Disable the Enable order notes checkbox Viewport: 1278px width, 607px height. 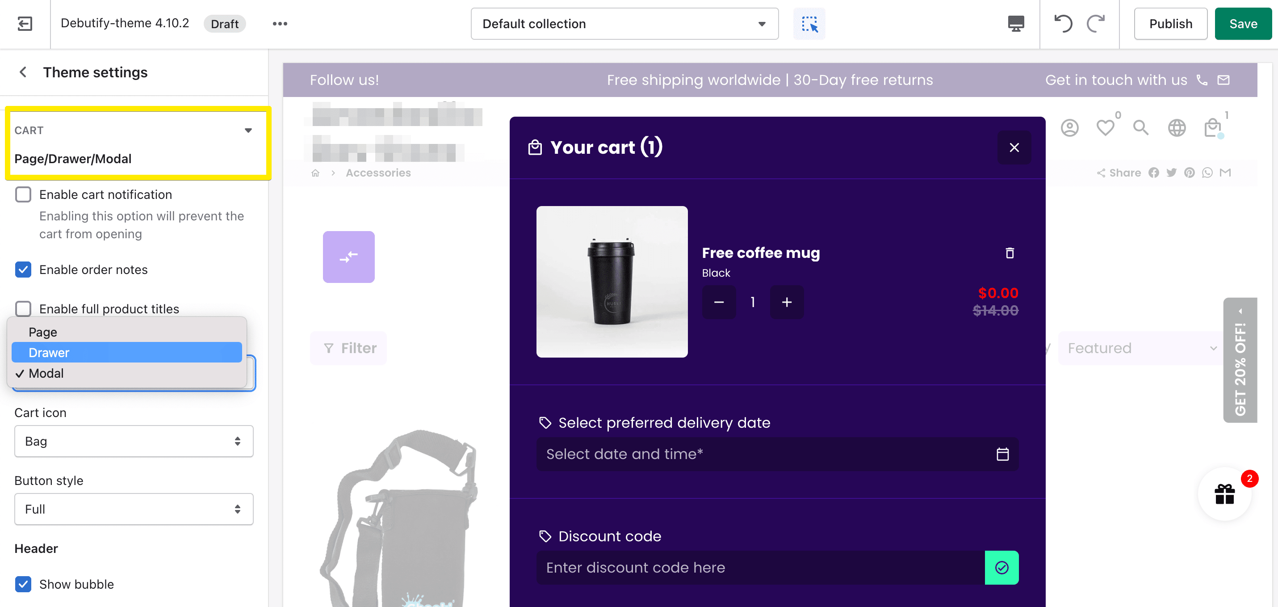click(23, 270)
